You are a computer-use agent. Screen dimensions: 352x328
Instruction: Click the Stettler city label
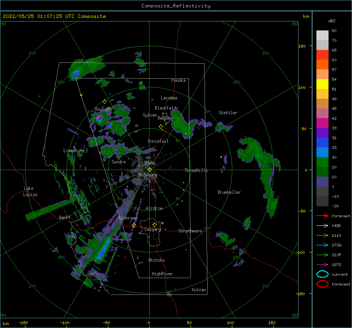(x=228, y=113)
